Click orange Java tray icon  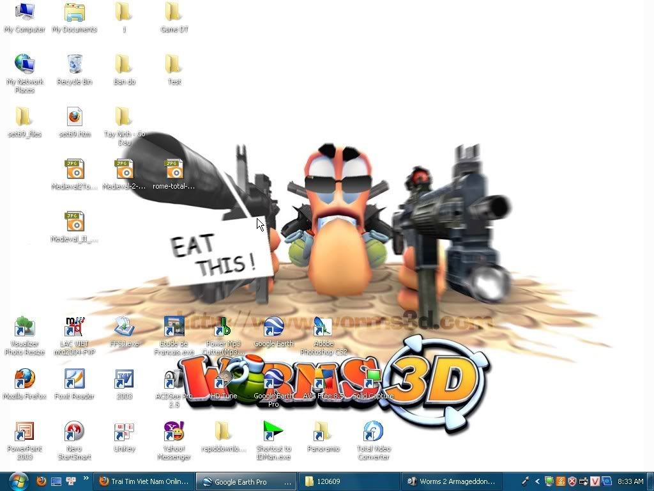pos(561,481)
